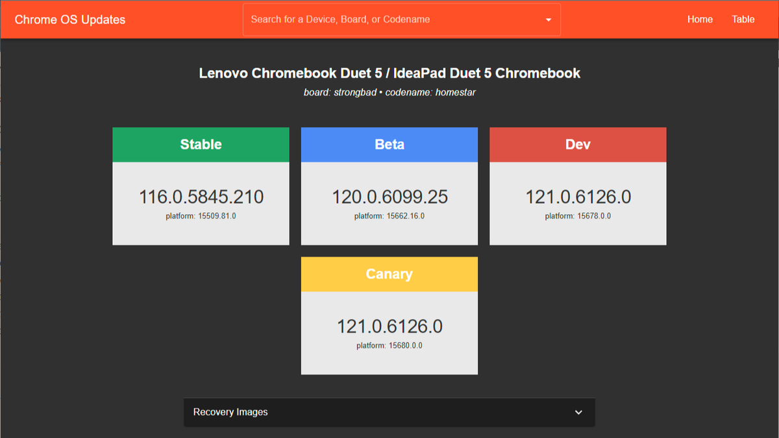This screenshot has width=779, height=438.
Task: Select the Beta channel header
Action: click(389, 145)
